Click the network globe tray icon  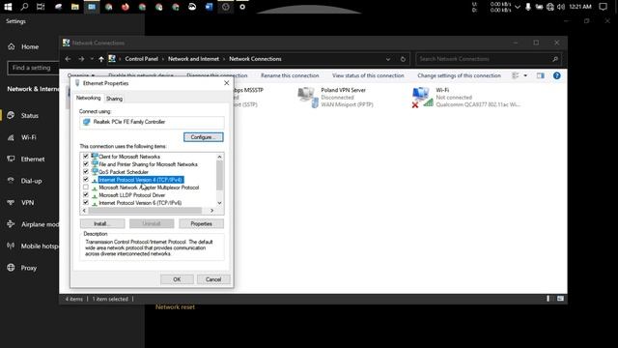pos(550,7)
